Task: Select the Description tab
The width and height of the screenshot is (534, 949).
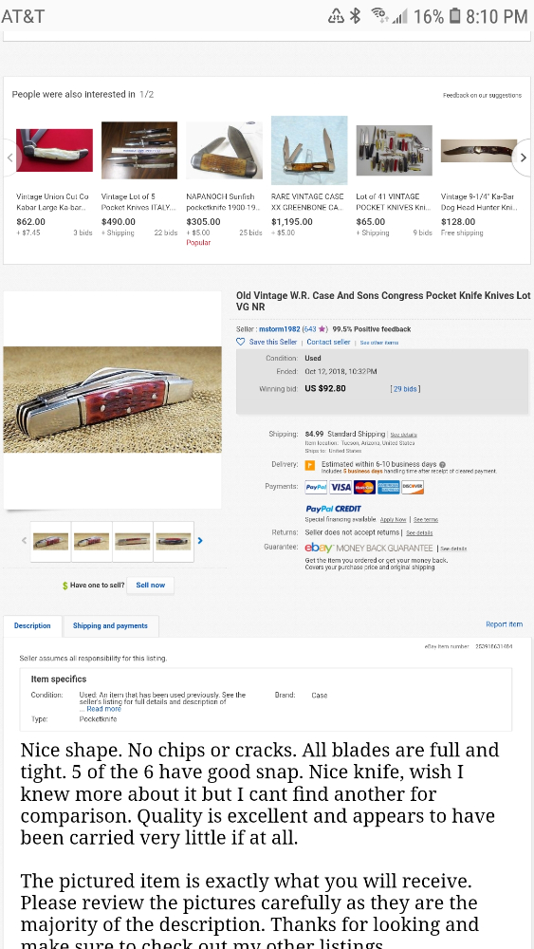Action: (32, 625)
